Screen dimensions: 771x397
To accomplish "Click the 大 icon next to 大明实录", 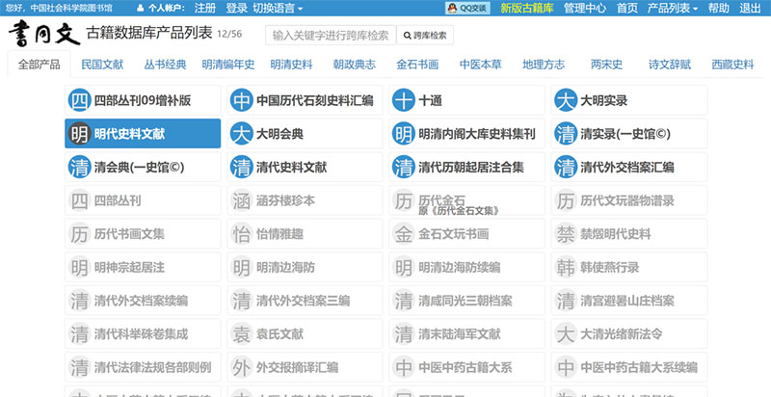I will click(x=566, y=100).
